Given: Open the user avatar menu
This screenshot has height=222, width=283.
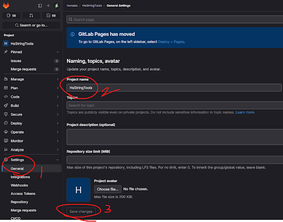Looking at the screenshot, I should coord(56,6).
